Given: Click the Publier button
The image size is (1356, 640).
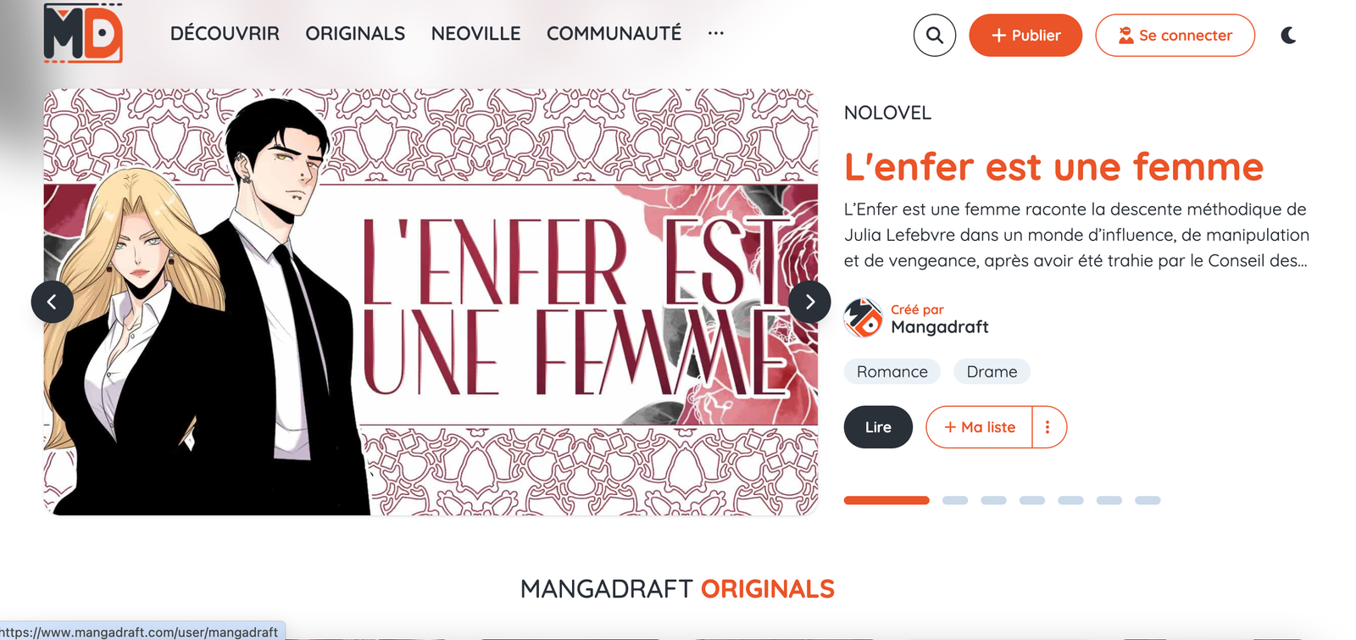Looking at the screenshot, I should pyautogui.click(x=1025, y=36).
